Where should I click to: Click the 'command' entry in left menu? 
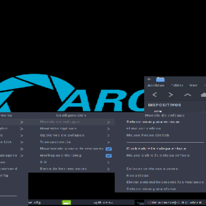(x=8, y=169)
